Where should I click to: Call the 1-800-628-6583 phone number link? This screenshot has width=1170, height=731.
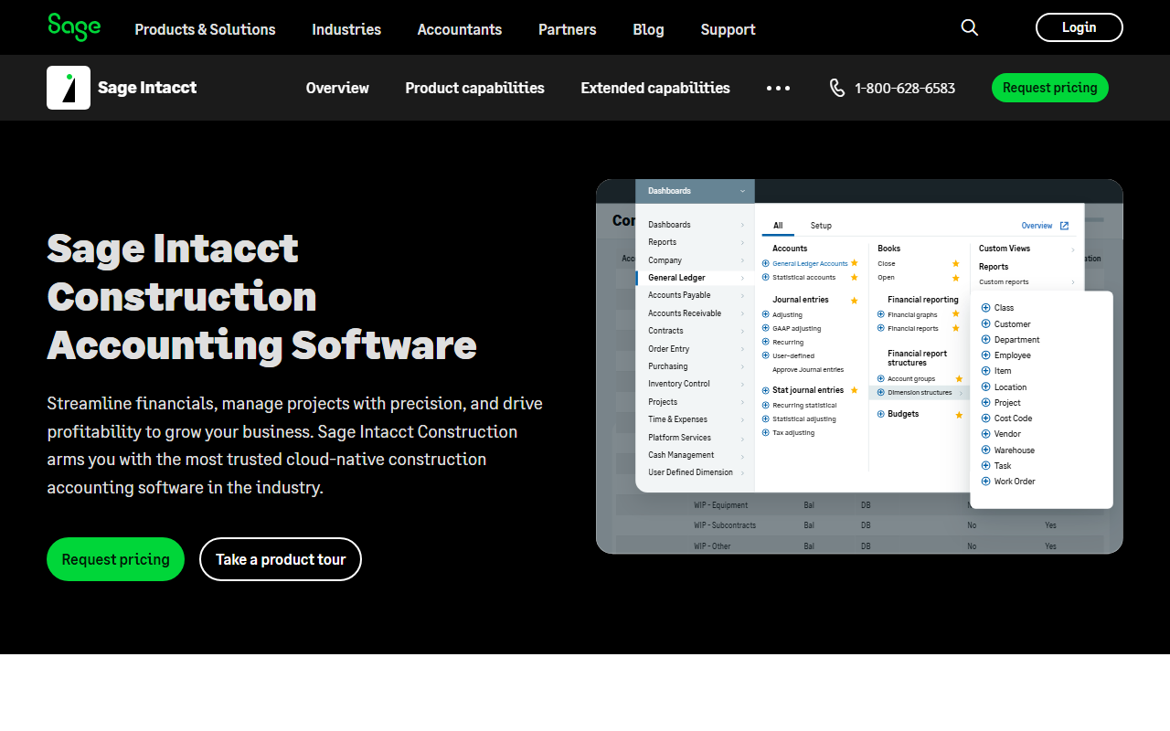tap(892, 88)
